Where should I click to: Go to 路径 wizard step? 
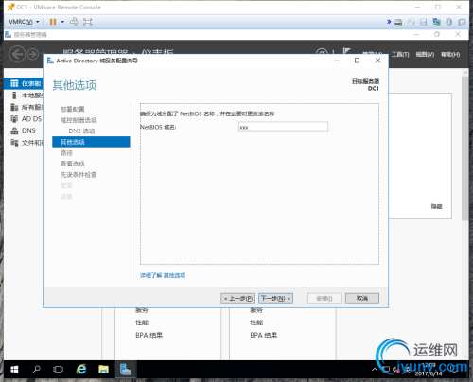pyautogui.click(x=66, y=153)
